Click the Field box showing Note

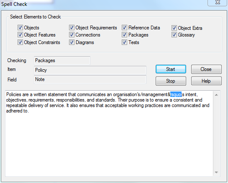pos(90,79)
